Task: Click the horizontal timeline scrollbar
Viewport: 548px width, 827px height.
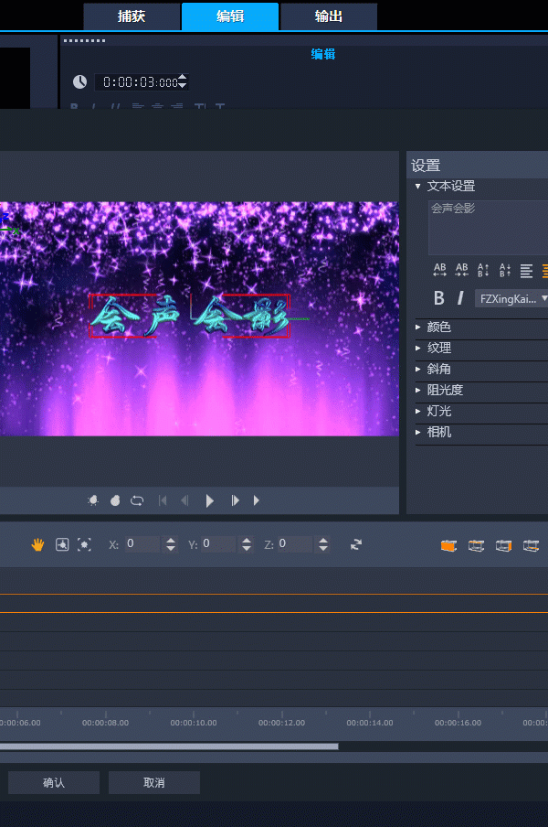Action: pyautogui.click(x=169, y=746)
